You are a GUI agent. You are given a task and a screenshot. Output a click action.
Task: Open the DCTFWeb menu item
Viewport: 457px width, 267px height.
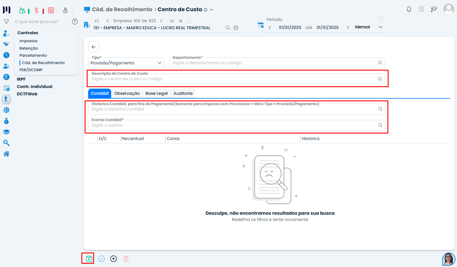27,94
